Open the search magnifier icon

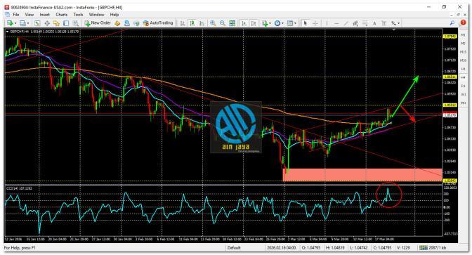tap(452, 23)
